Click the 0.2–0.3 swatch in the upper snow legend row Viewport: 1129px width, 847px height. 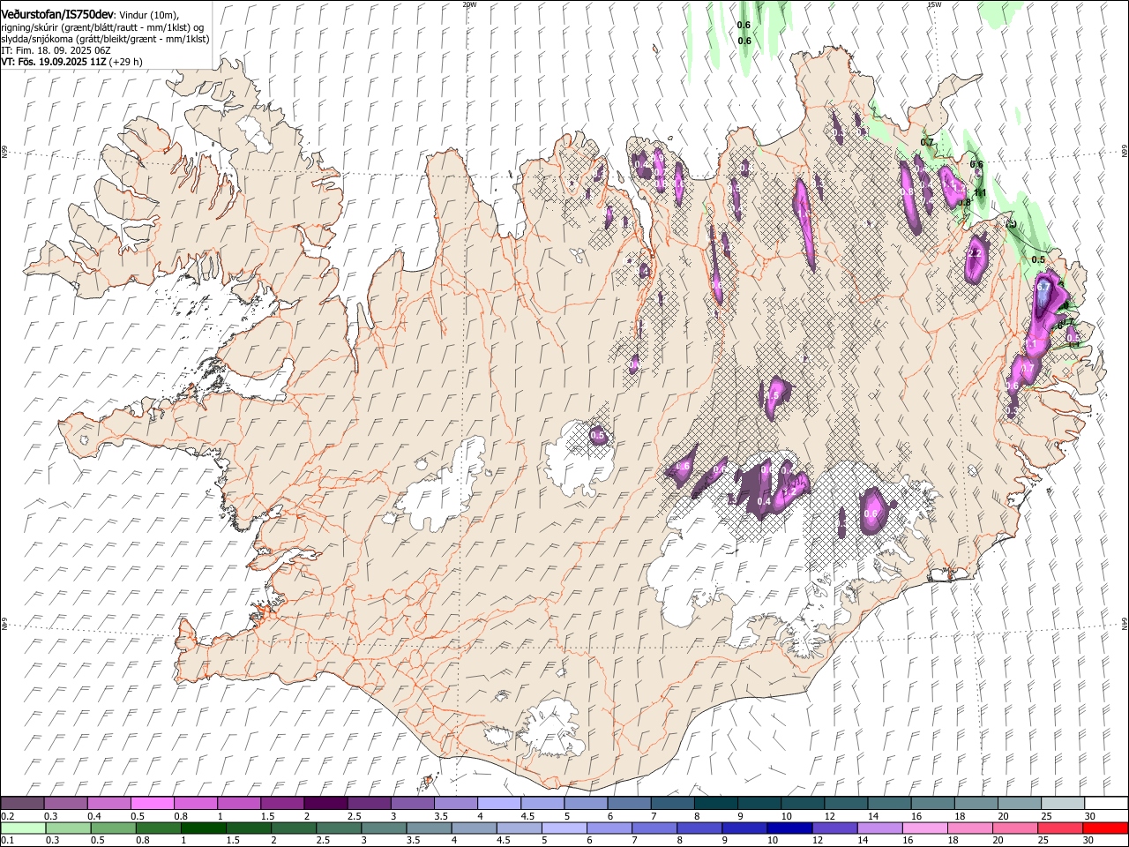click(x=22, y=803)
